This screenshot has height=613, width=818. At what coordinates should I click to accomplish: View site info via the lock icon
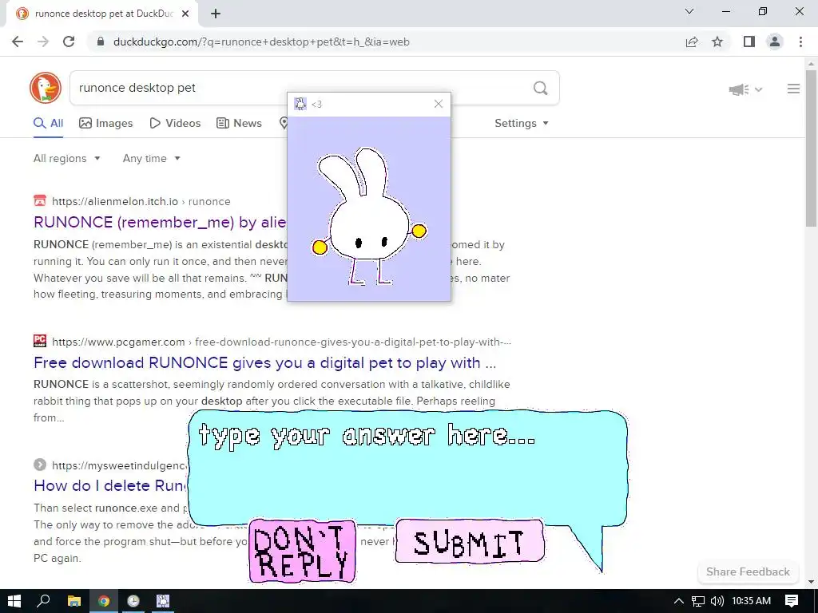coord(101,42)
